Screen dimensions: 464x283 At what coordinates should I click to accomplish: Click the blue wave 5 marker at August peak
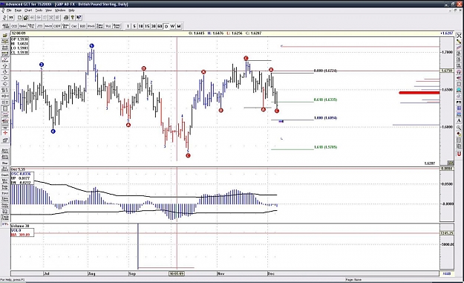(x=91, y=46)
